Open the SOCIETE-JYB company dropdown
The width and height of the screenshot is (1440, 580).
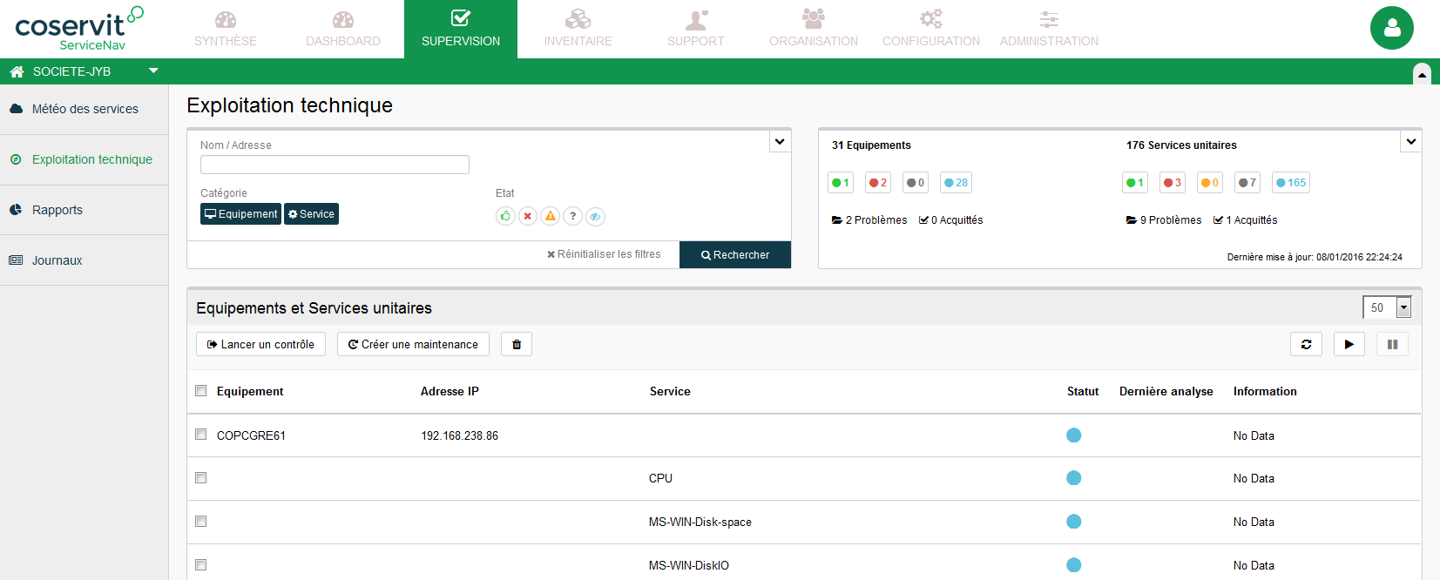[x=153, y=71]
